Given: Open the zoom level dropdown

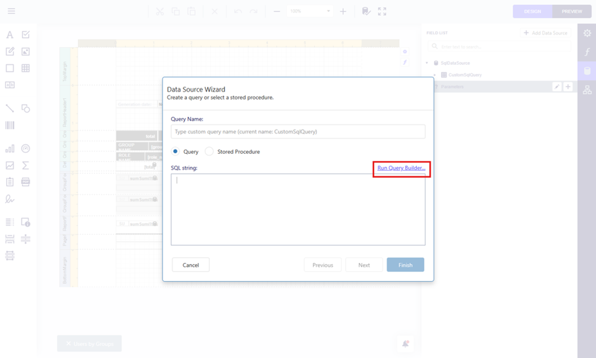Looking at the screenshot, I should (x=328, y=11).
